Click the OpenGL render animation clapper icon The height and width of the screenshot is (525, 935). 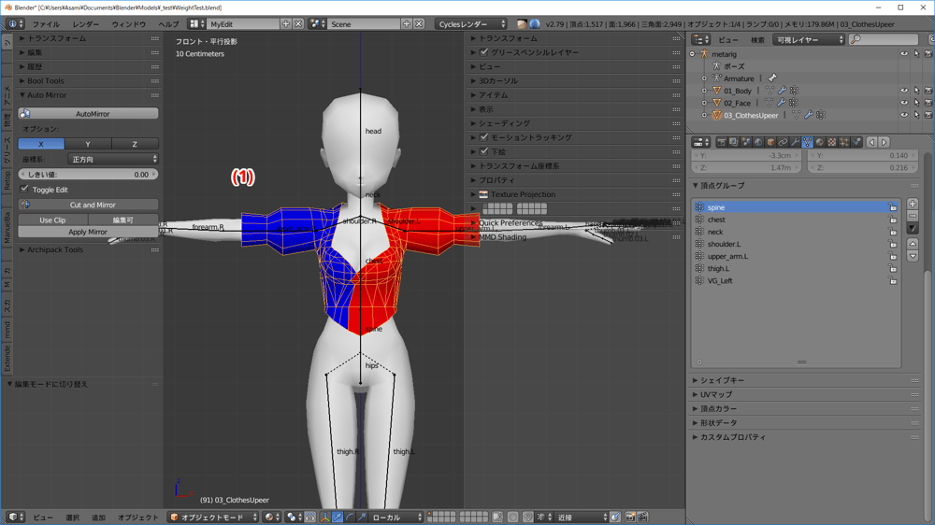(x=643, y=518)
